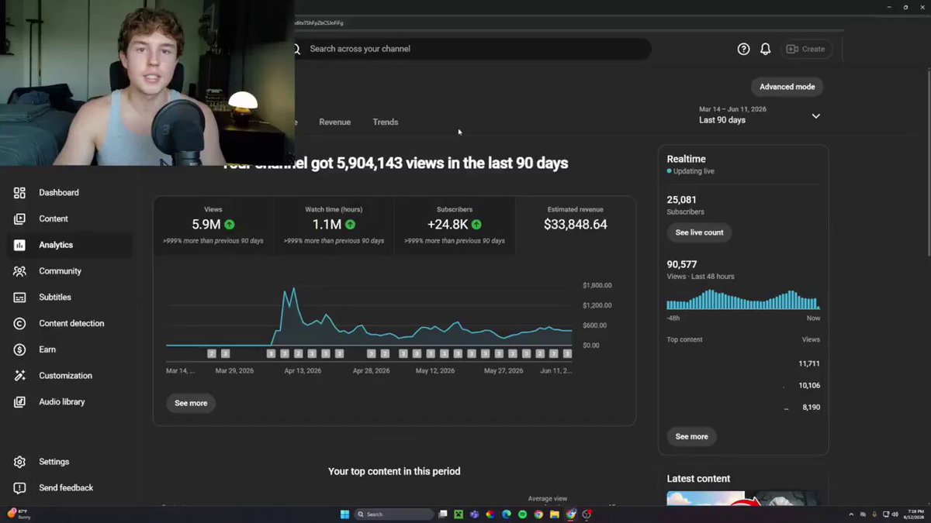Click the 8,190 views value in Top content
This screenshot has height=523, width=931.
pos(811,408)
